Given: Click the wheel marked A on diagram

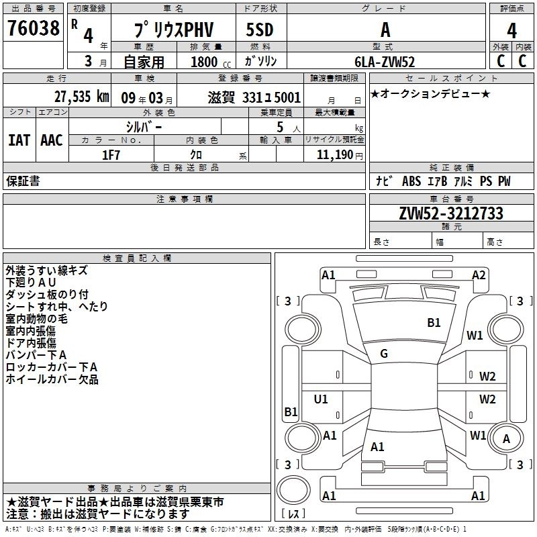Looking at the screenshot, I should (x=506, y=438).
